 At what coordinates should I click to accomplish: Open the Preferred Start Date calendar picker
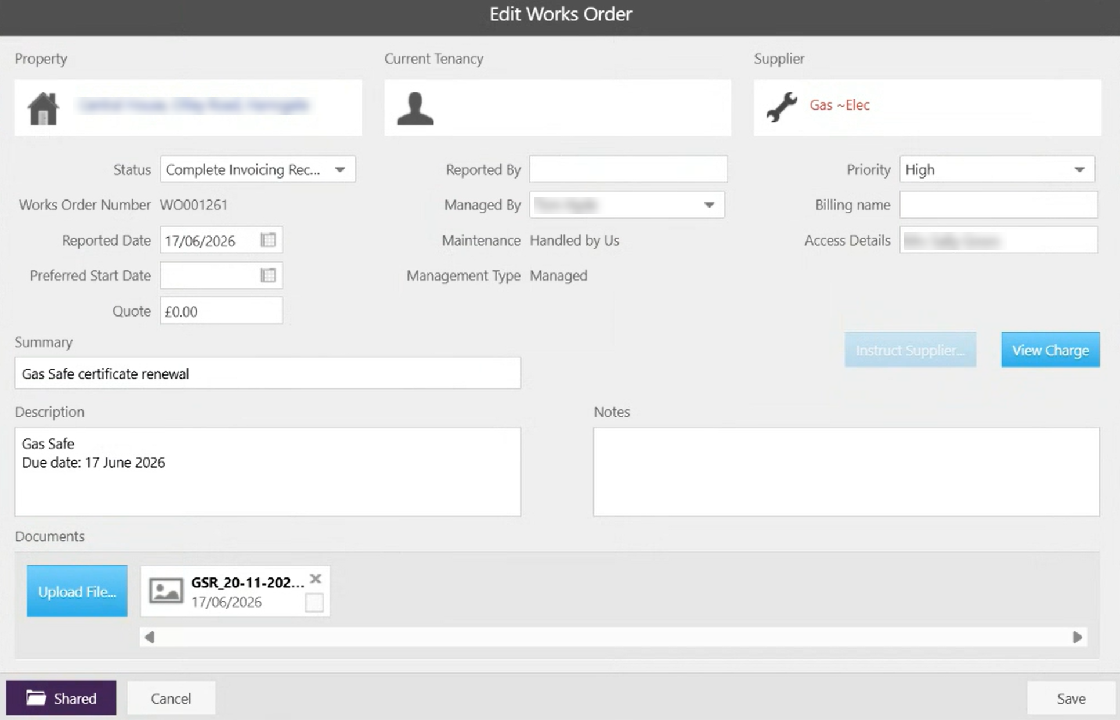(x=268, y=275)
